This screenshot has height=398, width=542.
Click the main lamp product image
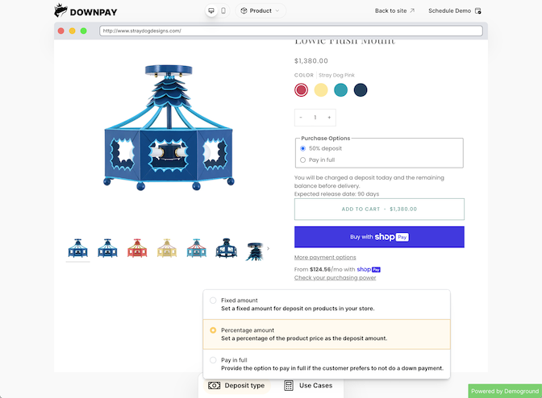pyautogui.click(x=169, y=127)
